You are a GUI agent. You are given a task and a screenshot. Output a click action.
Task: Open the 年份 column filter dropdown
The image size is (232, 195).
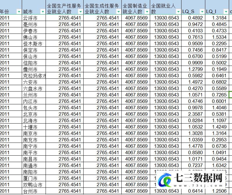tap(19, 12)
